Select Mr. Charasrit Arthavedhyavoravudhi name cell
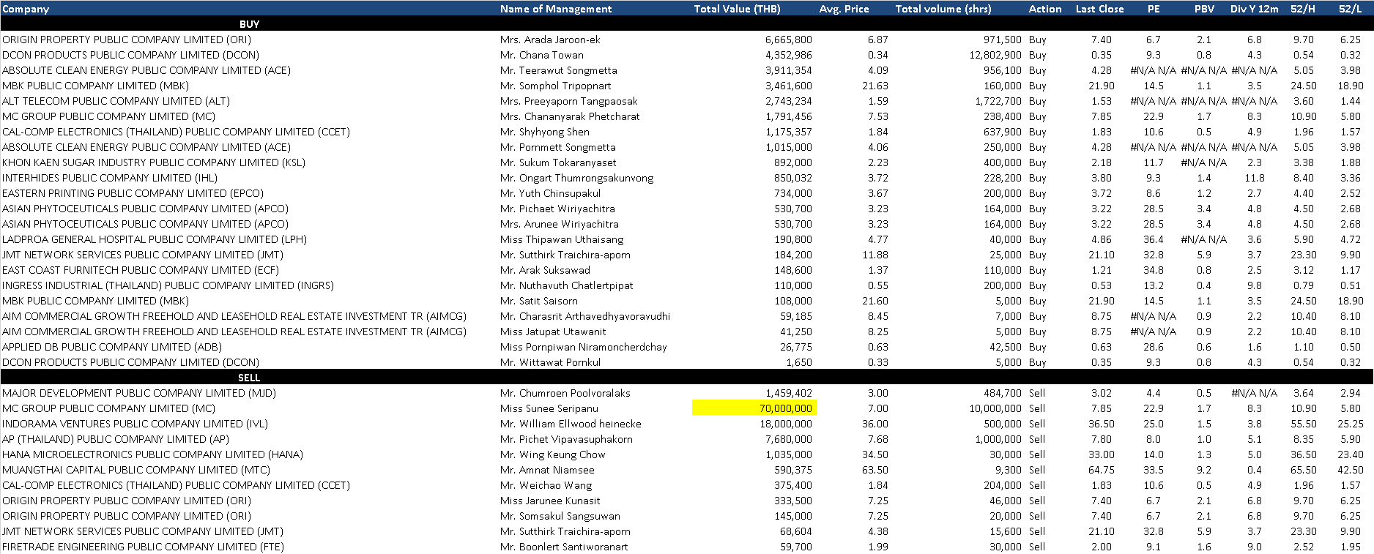The image size is (1374, 554). pos(585,316)
